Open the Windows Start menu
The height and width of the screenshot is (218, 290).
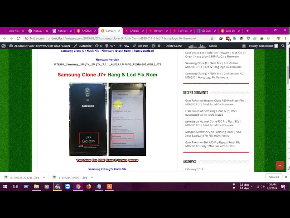[x=5, y=187]
